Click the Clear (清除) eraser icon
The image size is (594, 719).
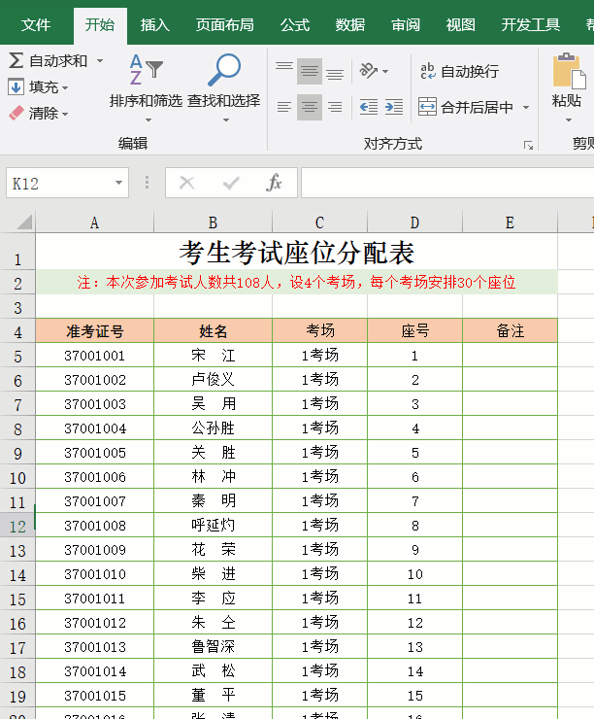16,113
